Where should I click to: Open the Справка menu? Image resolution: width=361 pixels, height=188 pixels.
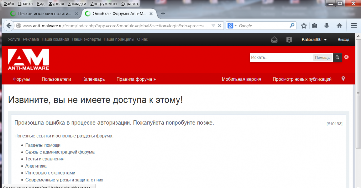click(130, 4)
